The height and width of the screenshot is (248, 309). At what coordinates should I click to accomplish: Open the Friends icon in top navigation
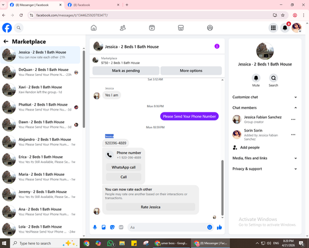click(x=123, y=28)
